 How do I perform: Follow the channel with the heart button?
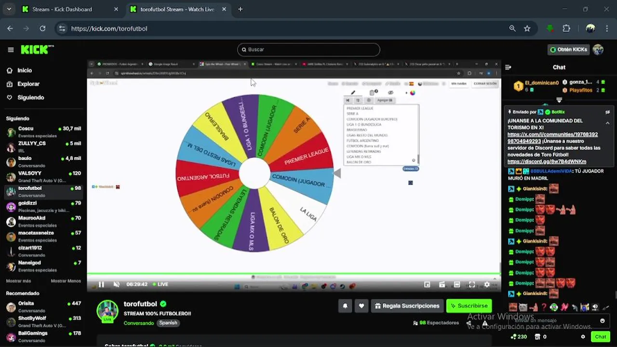click(x=362, y=306)
